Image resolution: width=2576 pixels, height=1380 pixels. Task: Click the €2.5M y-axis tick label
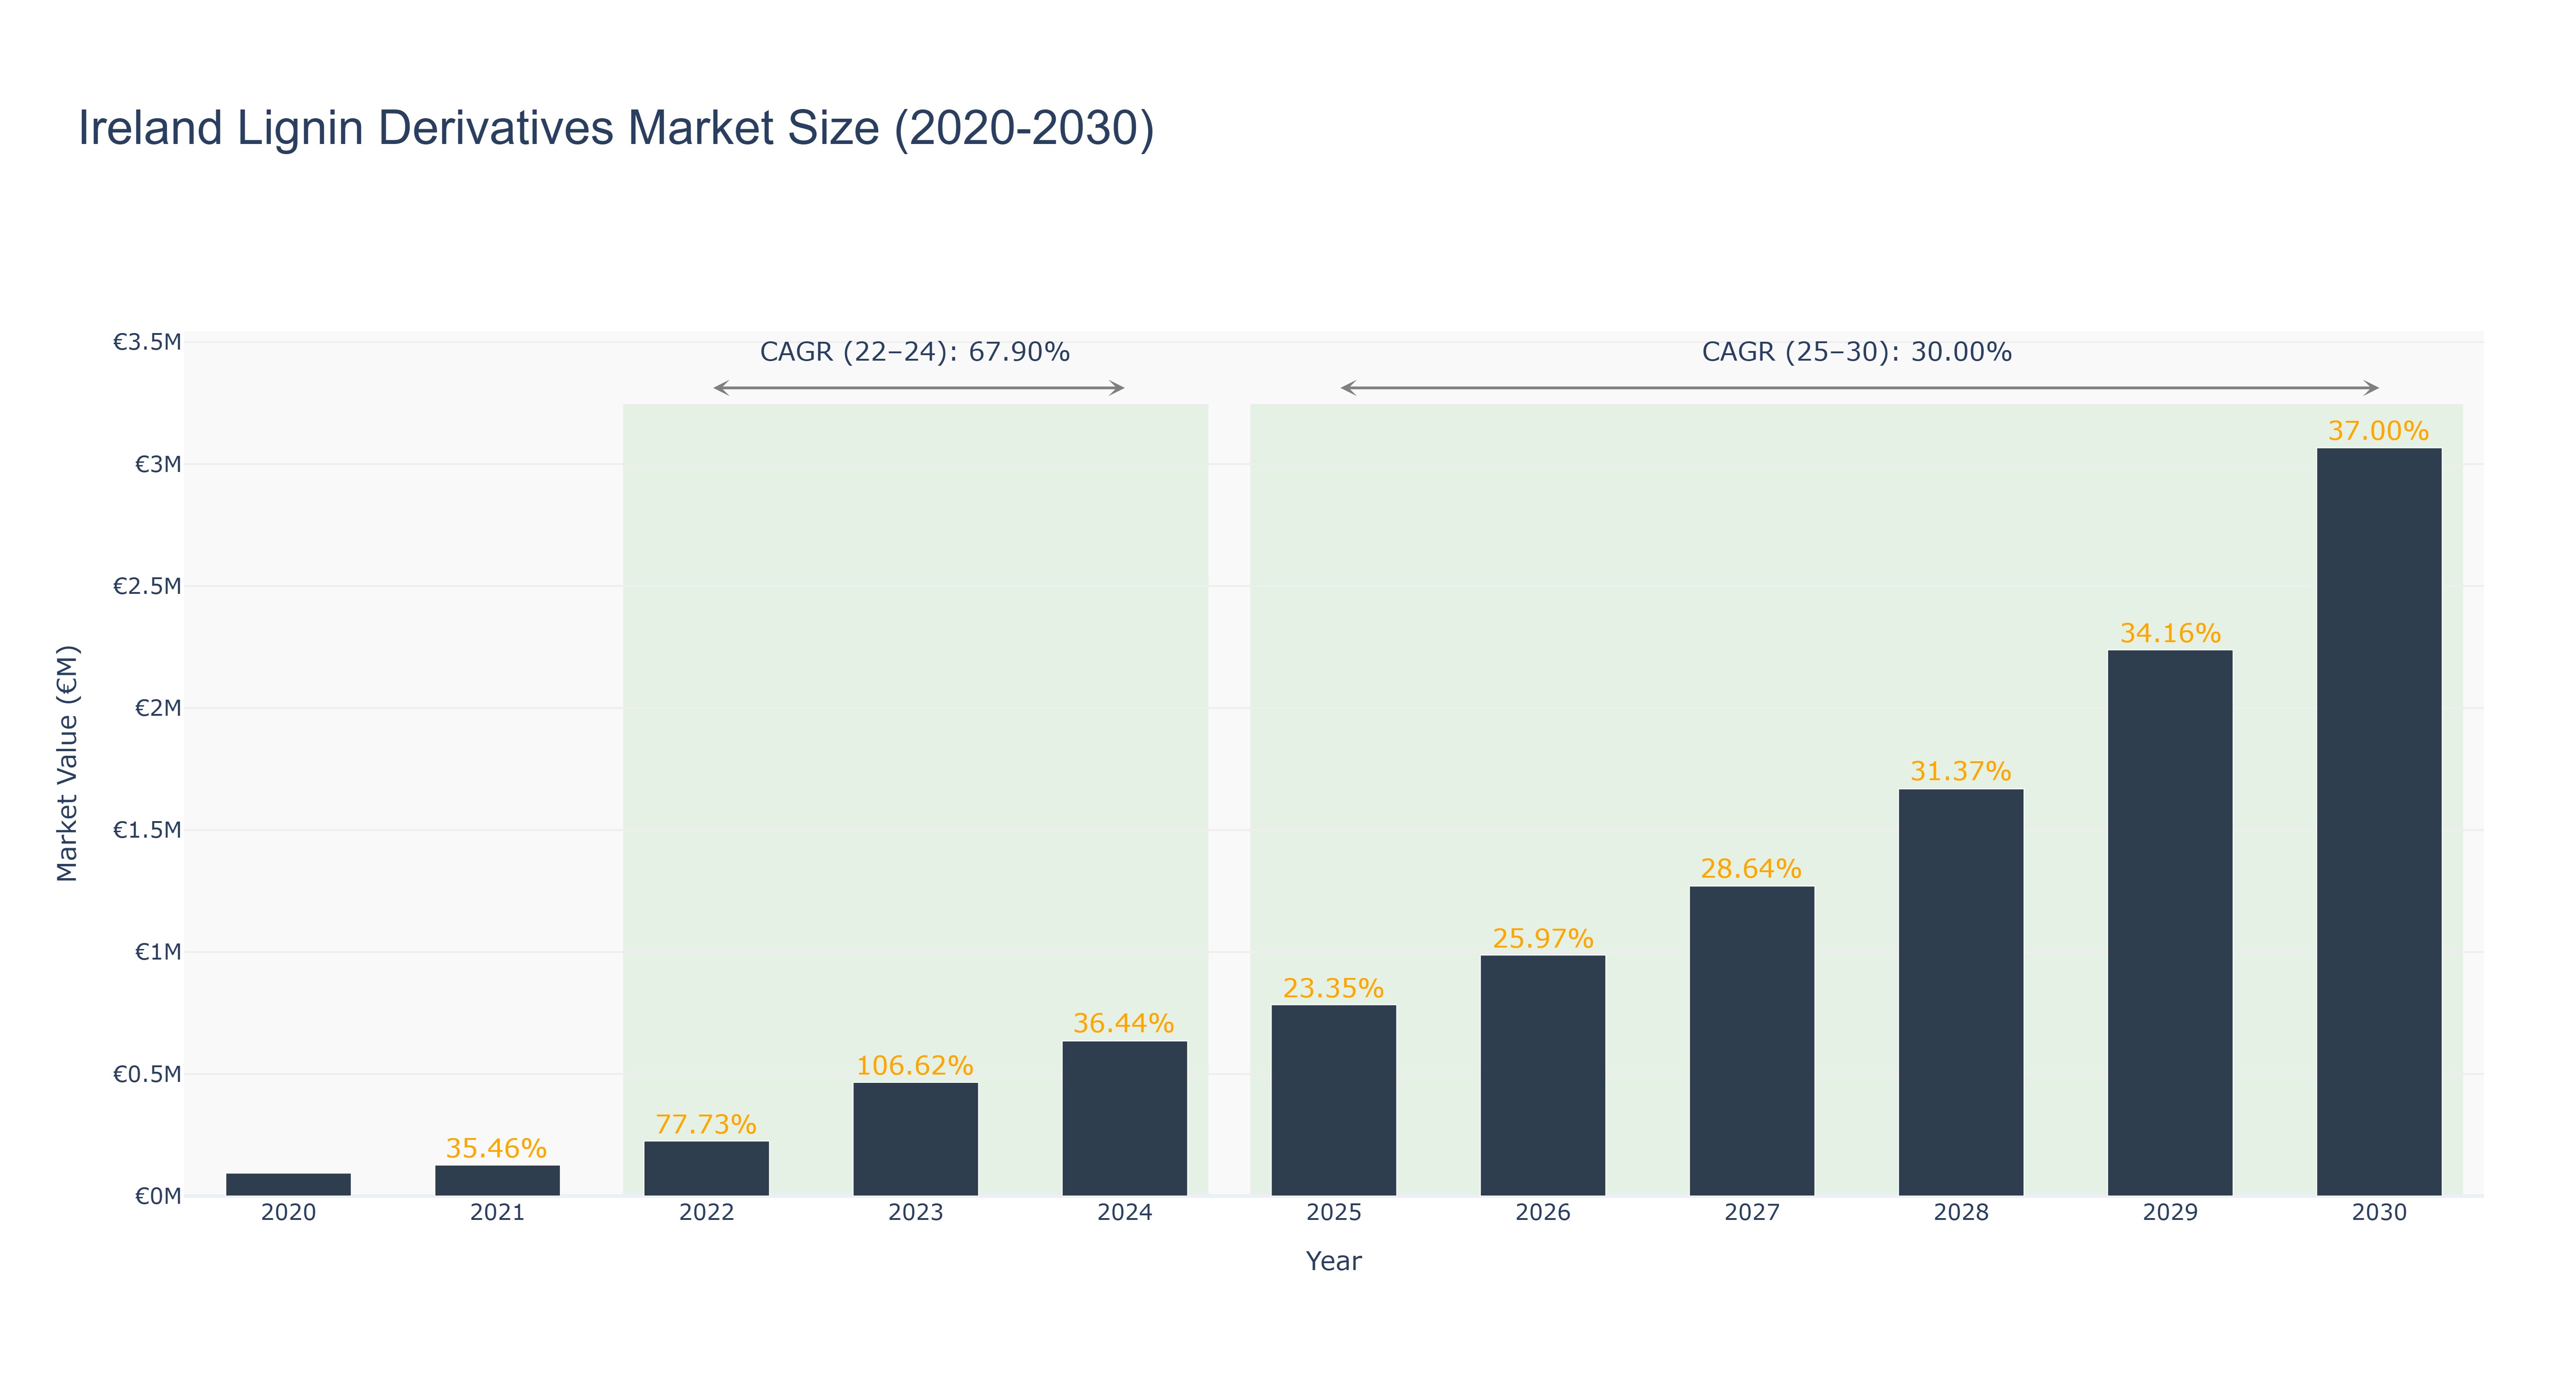[147, 586]
